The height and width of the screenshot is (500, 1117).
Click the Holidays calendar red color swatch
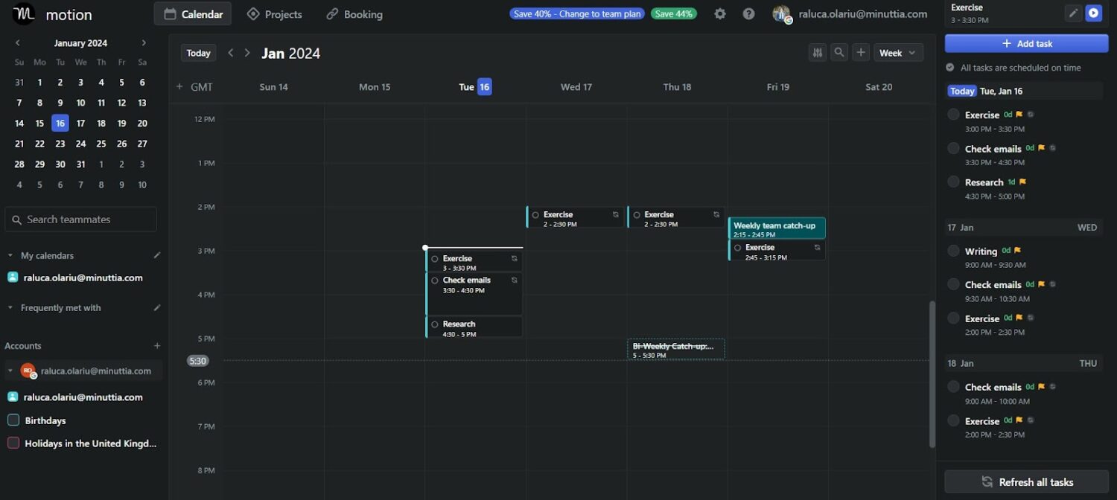pyautogui.click(x=13, y=443)
